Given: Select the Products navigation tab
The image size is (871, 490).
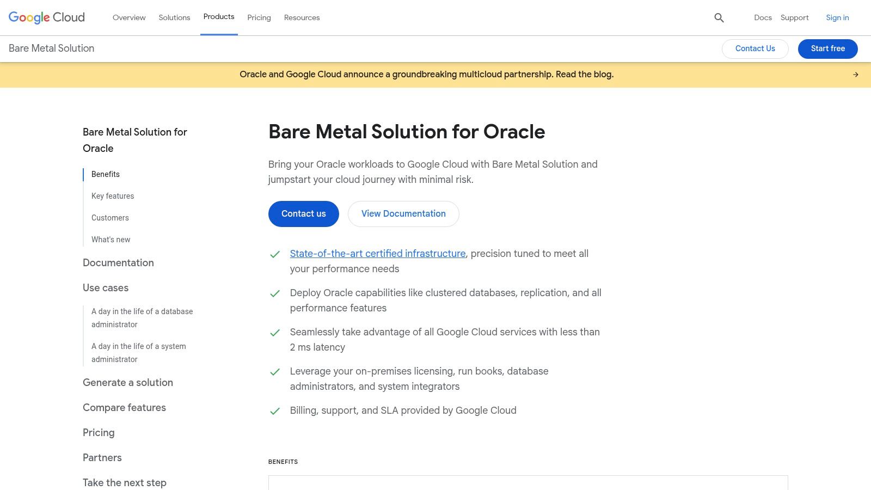Looking at the screenshot, I should [x=219, y=17].
